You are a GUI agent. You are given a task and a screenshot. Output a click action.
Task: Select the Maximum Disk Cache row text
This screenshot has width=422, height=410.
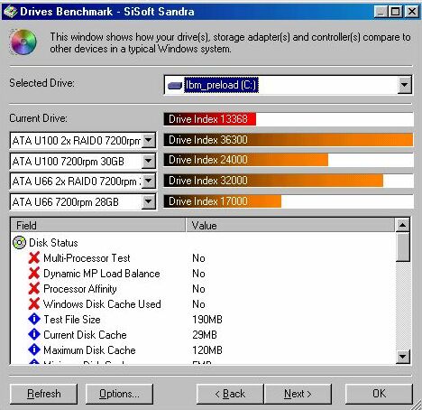89,349
